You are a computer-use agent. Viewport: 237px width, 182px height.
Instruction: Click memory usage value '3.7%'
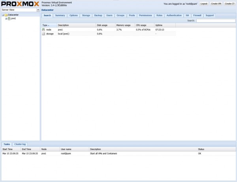(119, 30)
